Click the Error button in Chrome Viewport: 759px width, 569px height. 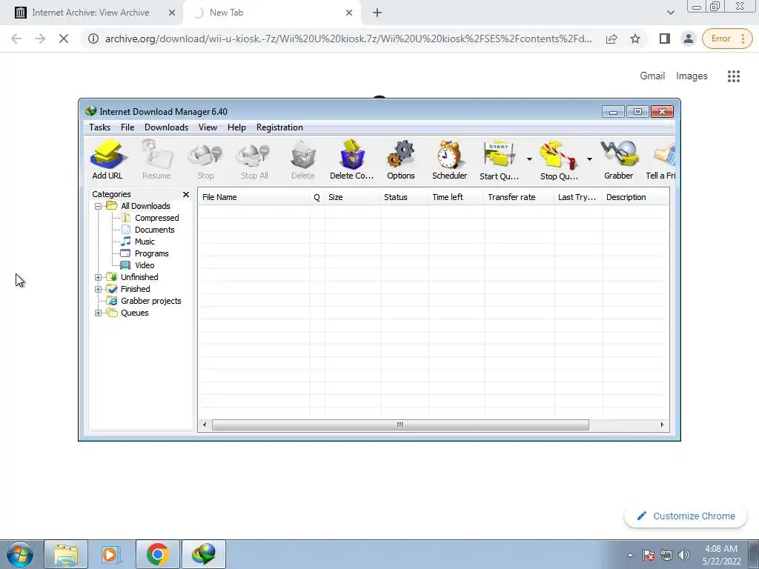point(727,39)
